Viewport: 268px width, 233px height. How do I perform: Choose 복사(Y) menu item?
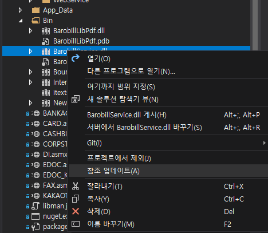coord(168,199)
